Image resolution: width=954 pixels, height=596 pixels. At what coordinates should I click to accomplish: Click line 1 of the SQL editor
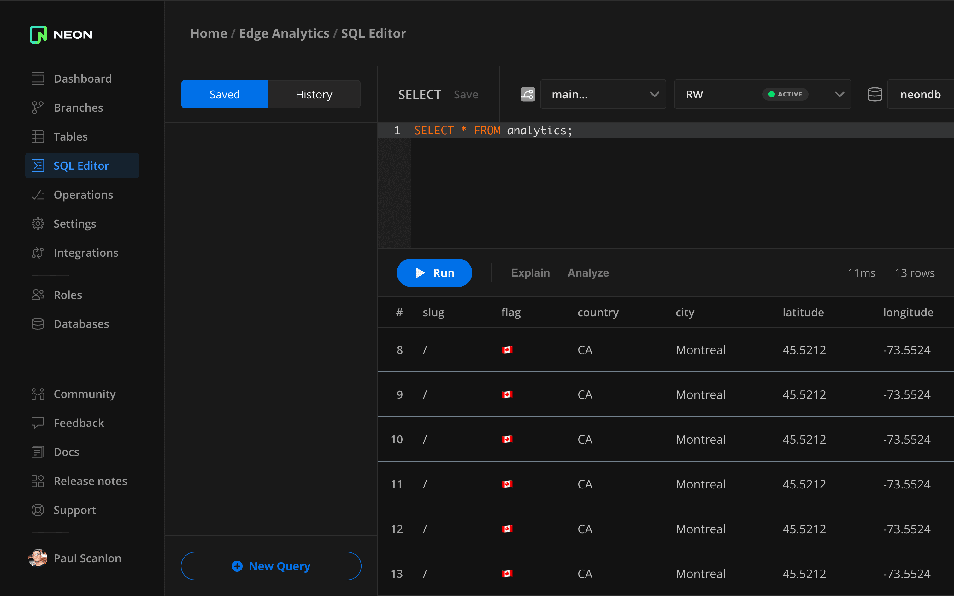coord(493,130)
